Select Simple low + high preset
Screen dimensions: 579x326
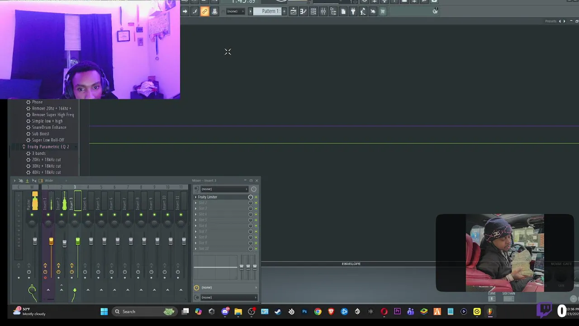click(47, 121)
